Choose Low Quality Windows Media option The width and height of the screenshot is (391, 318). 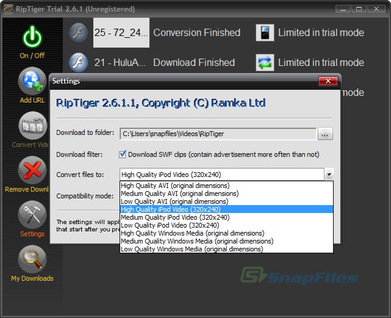pos(226,249)
